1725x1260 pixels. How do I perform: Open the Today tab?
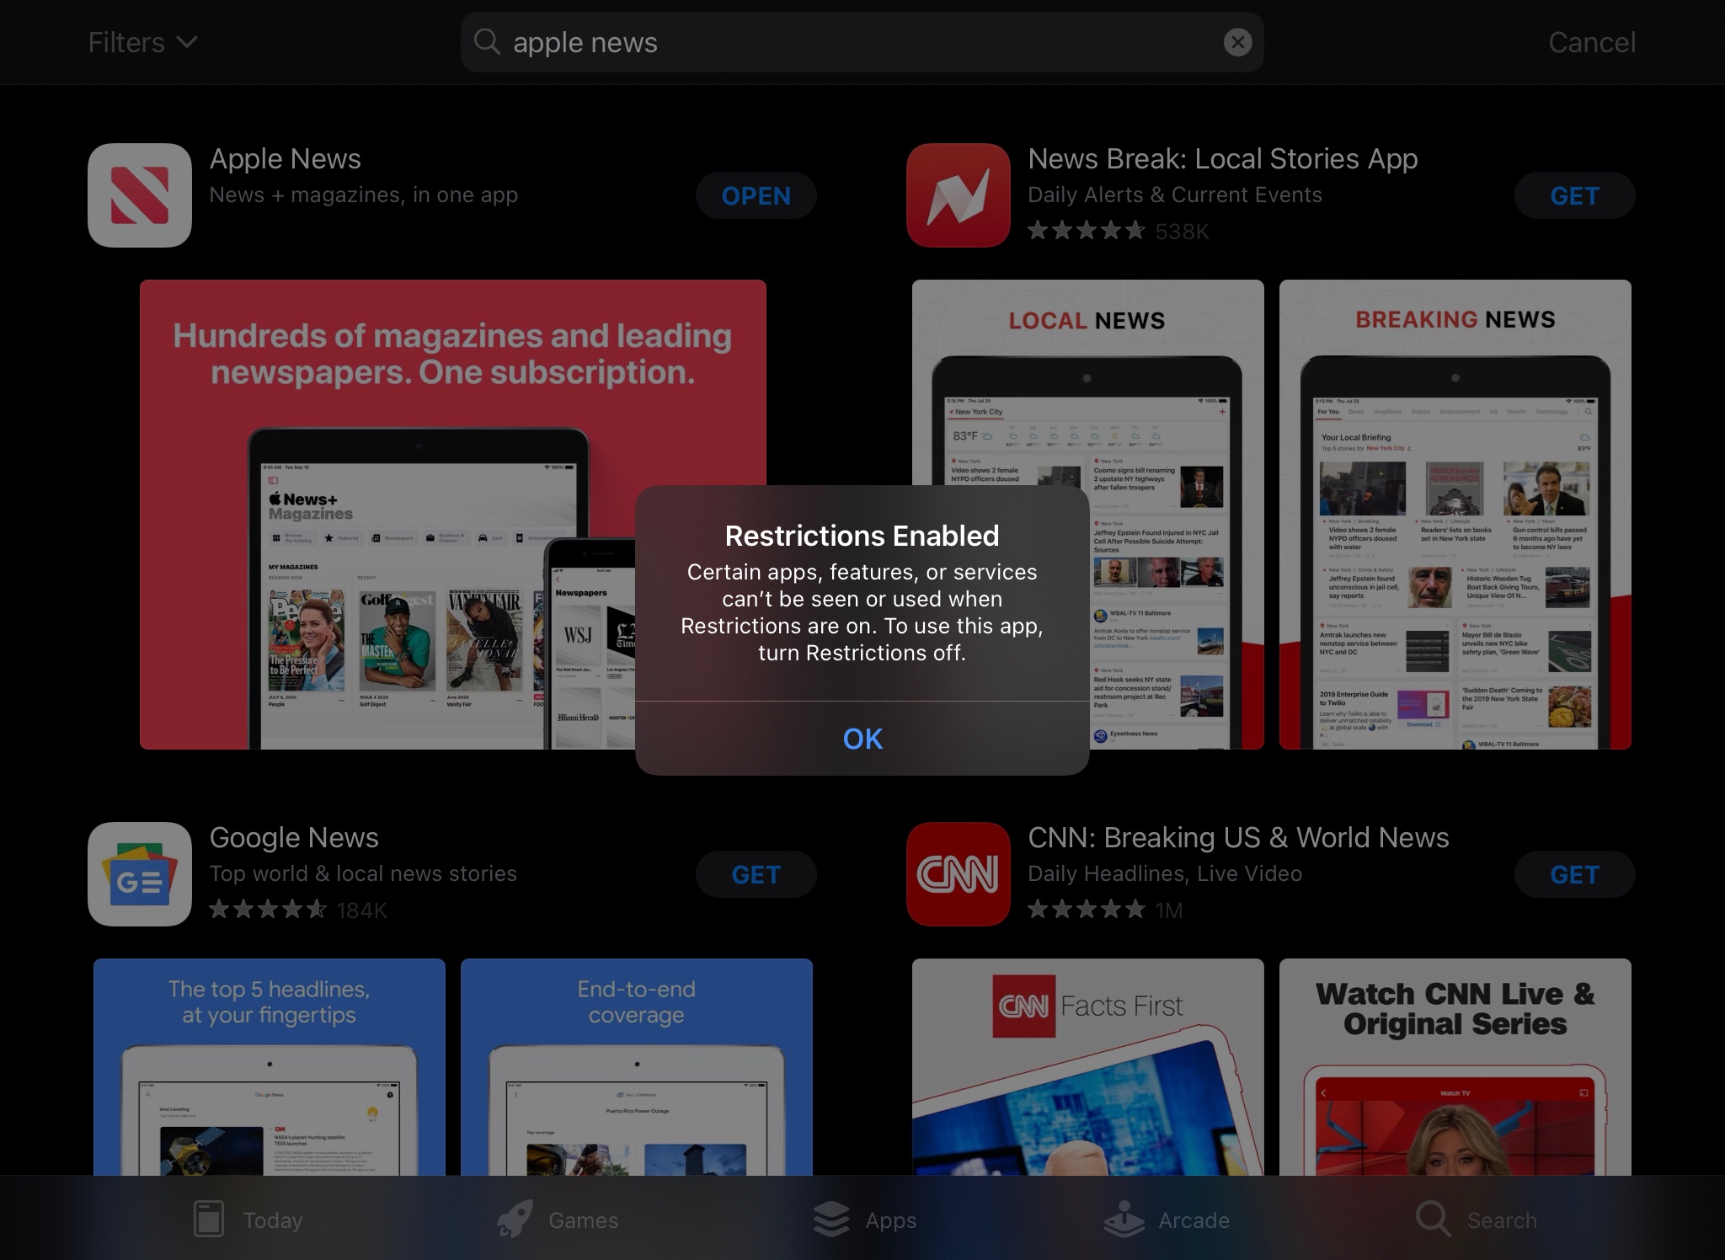(x=248, y=1220)
